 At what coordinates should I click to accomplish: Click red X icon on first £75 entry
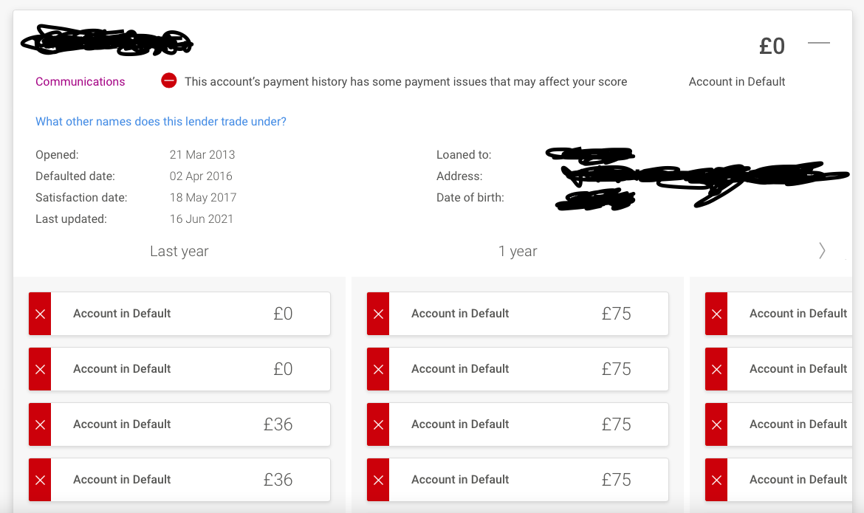(379, 314)
